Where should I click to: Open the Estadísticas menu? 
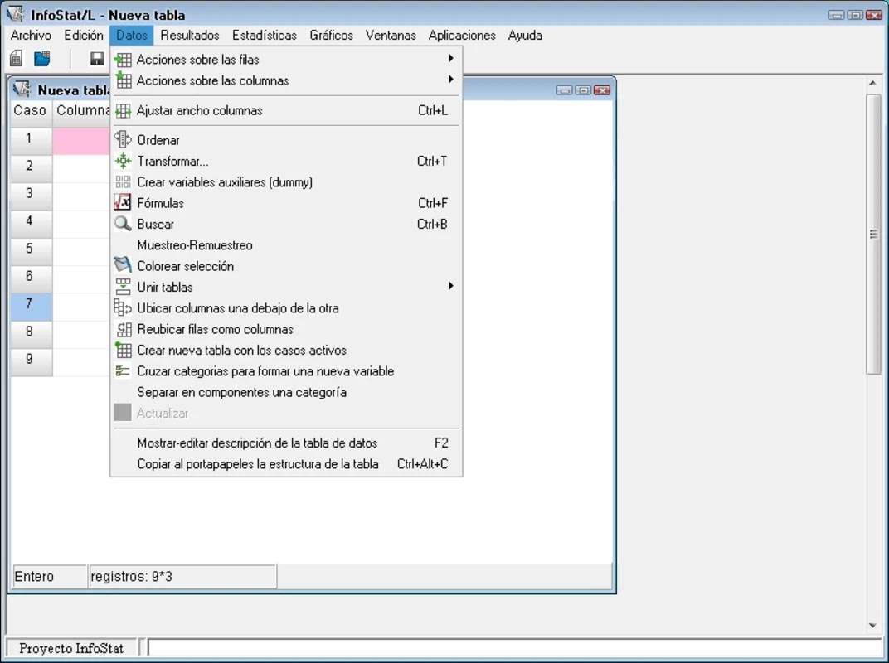tap(264, 36)
